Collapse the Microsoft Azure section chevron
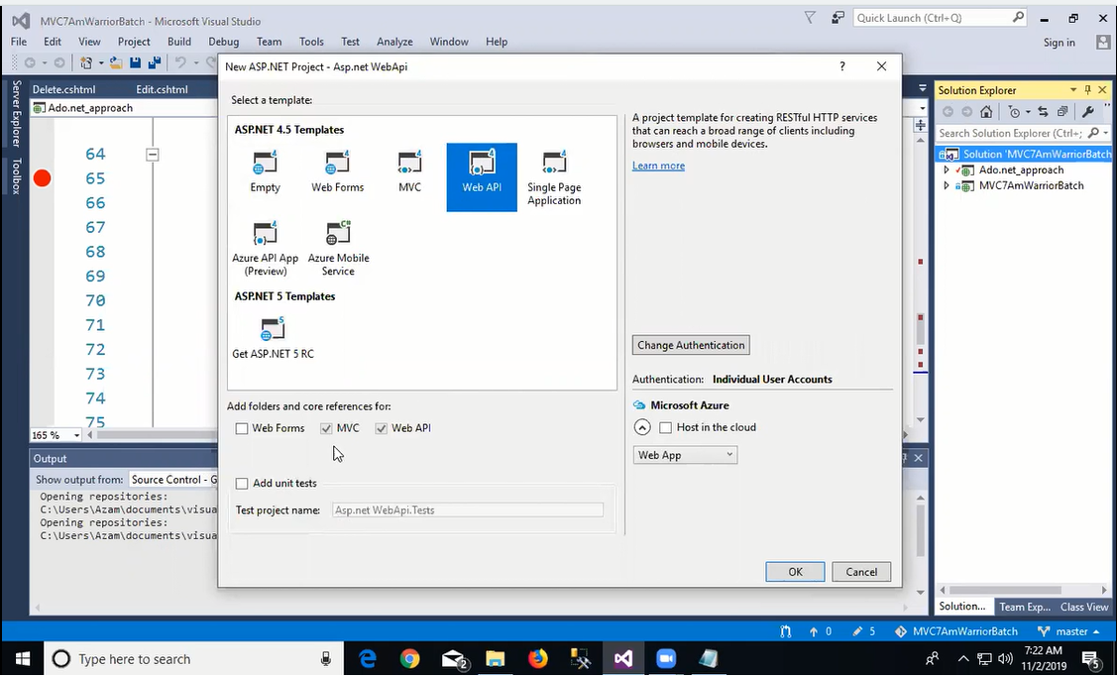The width and height of the screenshot is (1117, 678). coord(642,428)
